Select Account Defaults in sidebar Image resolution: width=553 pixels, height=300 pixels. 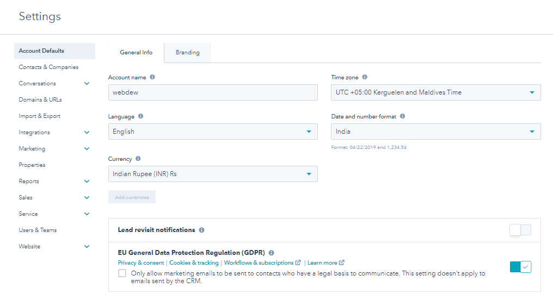pos(54,51)
